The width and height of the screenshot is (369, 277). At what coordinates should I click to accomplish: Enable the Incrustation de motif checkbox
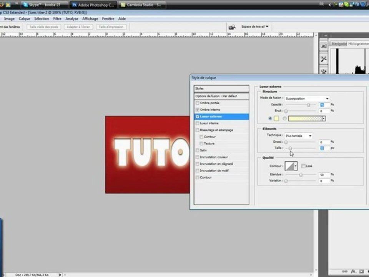[x=198, y=170]
